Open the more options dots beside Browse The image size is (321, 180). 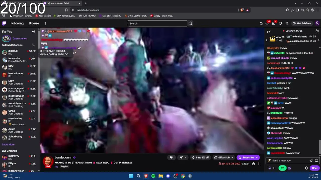click(x=45, y=23)
